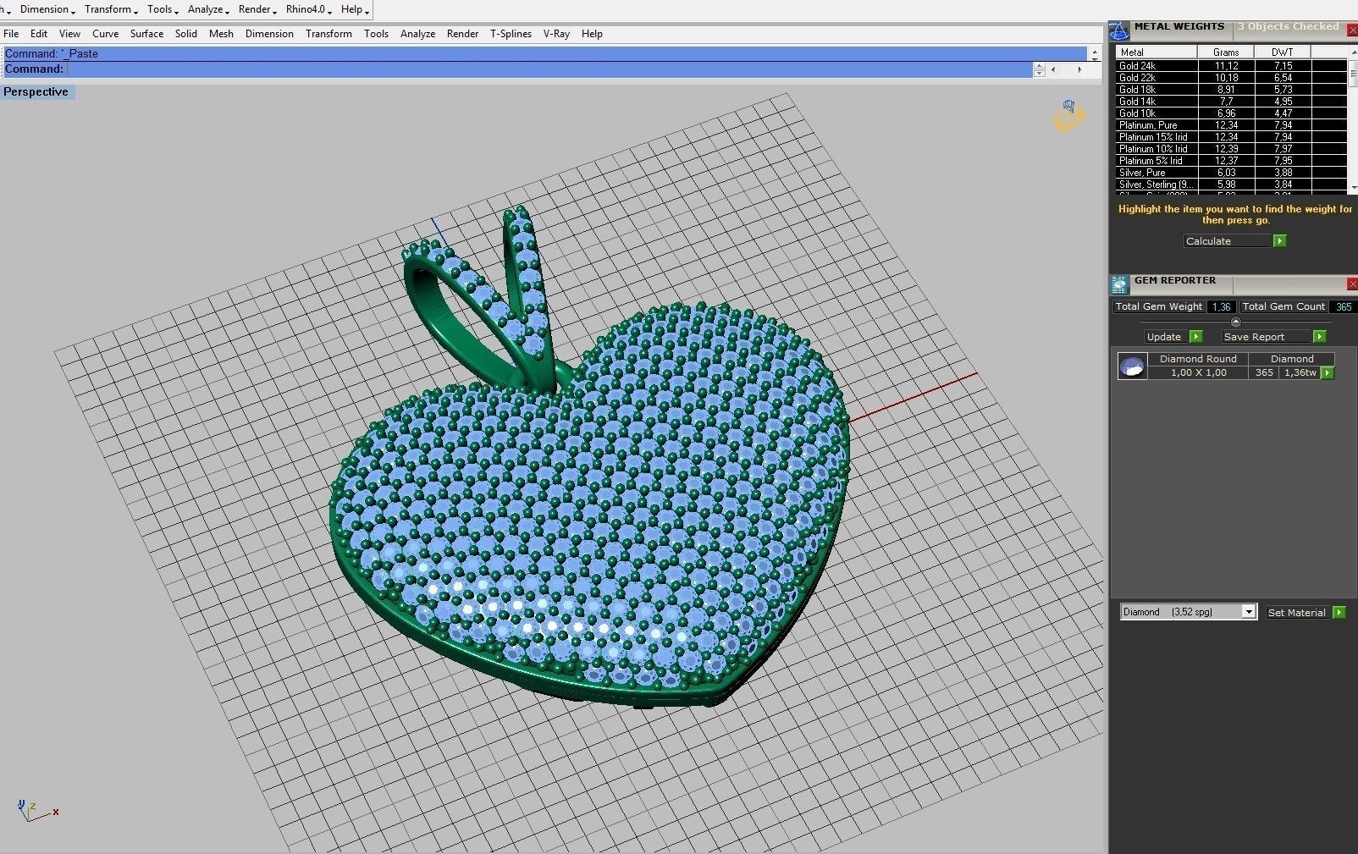Click the green arrow beside 1,36tw

pos(1327,372)
